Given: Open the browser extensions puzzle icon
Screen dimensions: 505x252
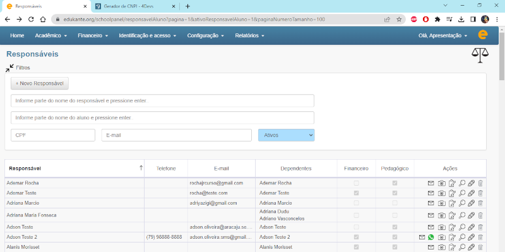Looking at the screenshot, I should tap(437, 20).
